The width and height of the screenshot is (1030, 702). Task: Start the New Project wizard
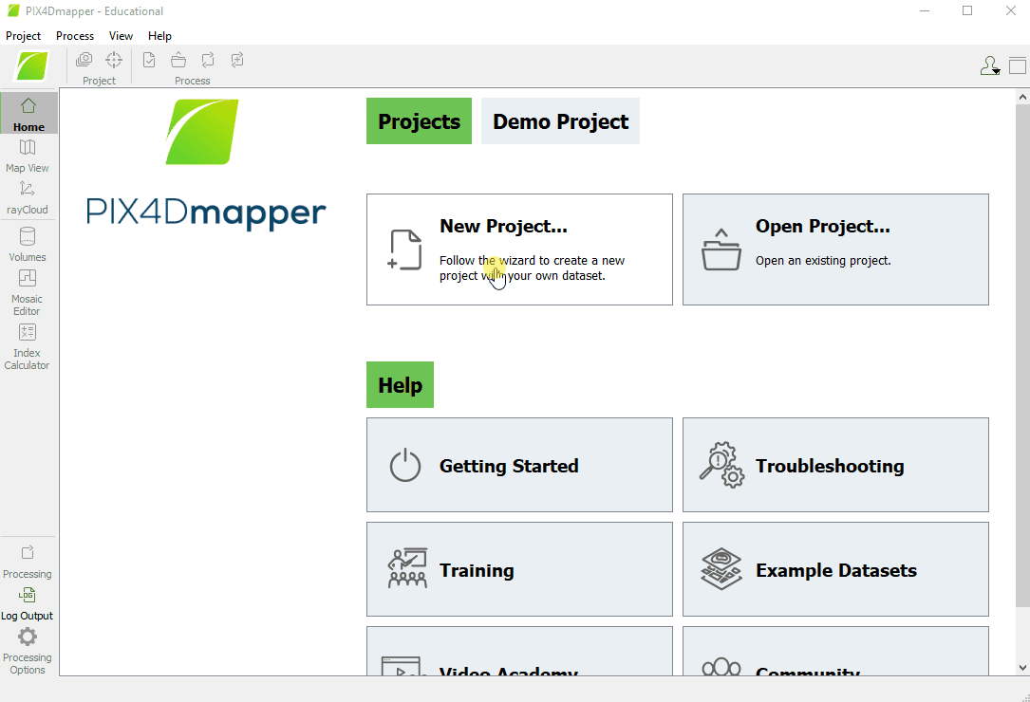pyautogui.click(x=519, y=249)
